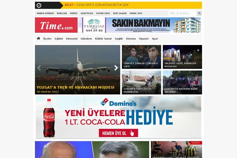Open Çorum'a Üvey Evlat Muamelesi story
This screenshot has width=237, height=158.
tap(141, 83)
